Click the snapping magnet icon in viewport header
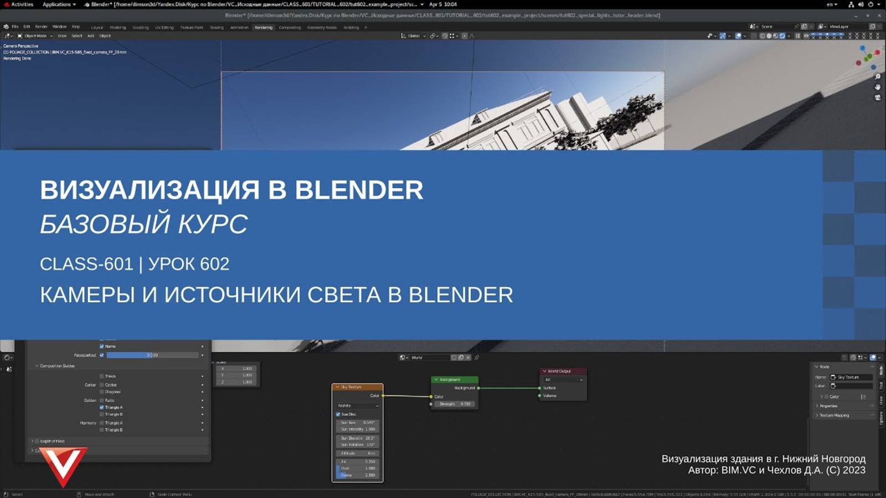Image resolution: width=886 pixels, height=498 pixels. point(433,36)
